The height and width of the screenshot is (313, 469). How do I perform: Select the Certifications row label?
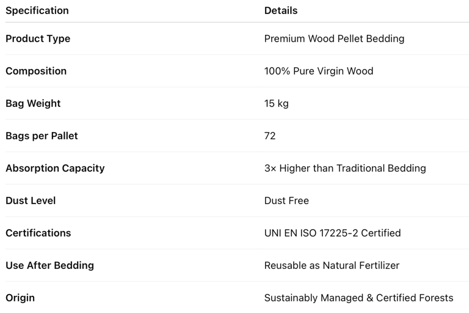click(x=38, y=233)
